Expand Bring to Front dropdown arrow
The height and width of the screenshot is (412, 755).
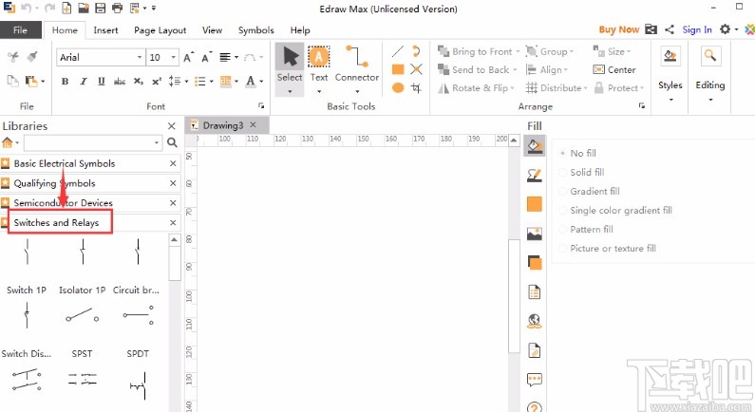click(x=518, y=51)
